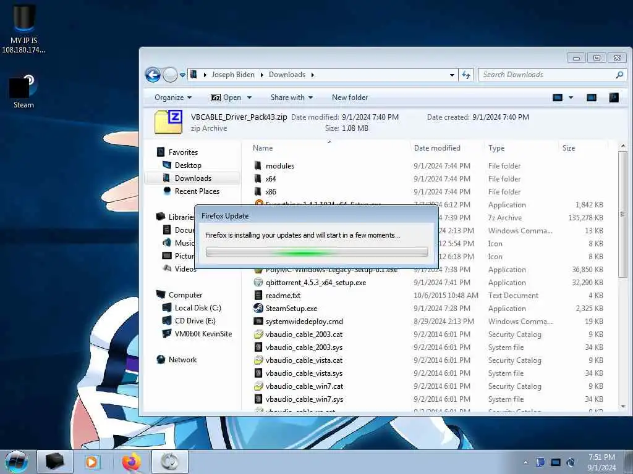Open the Action Center flag icon
The image size is (633, 474).
point(540,462)
